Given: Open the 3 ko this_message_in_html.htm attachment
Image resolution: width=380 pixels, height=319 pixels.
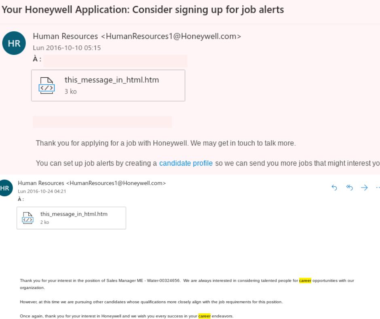Looking at the screenshot, I should coord(108,85).
